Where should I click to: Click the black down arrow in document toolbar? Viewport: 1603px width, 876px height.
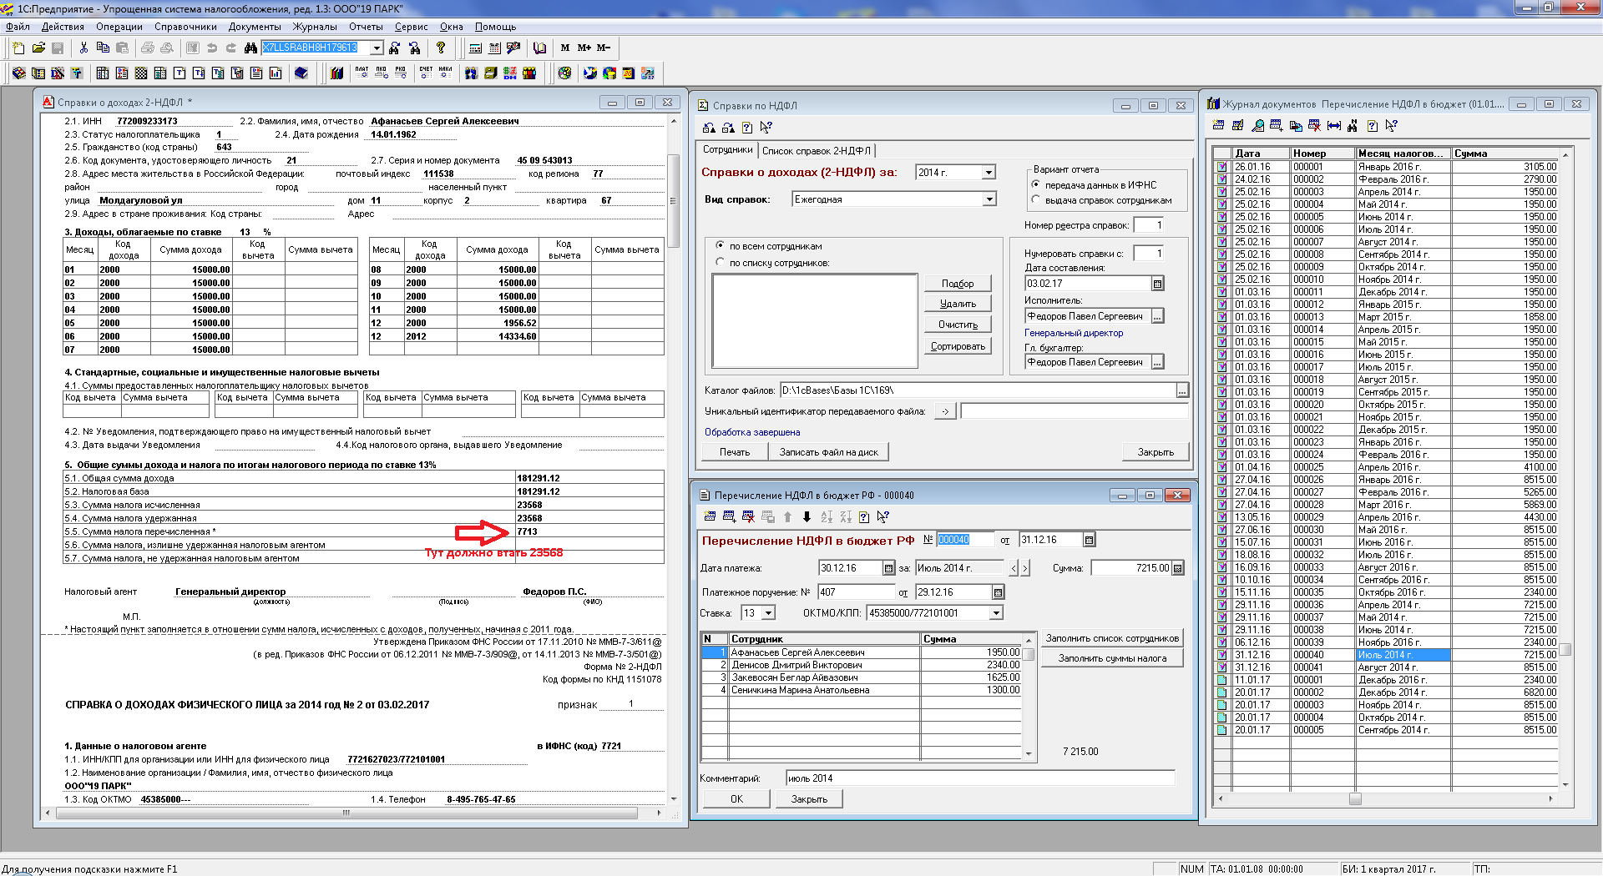click(x=807, y=517)
